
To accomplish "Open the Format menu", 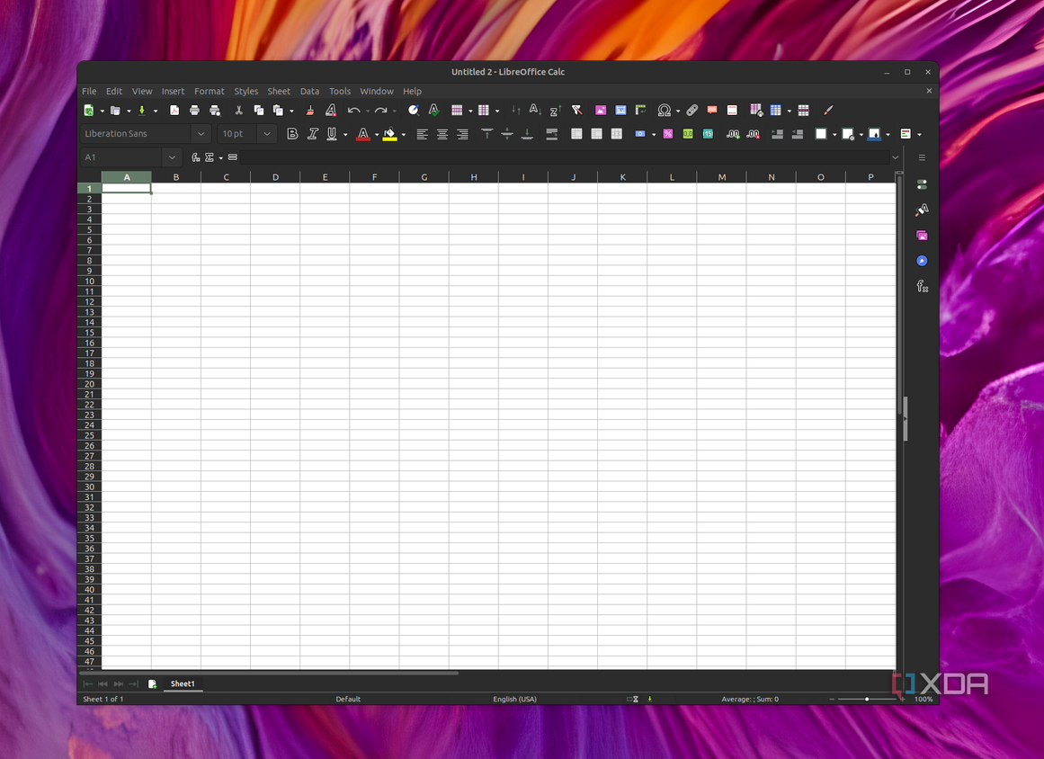I will pos(209,91).
